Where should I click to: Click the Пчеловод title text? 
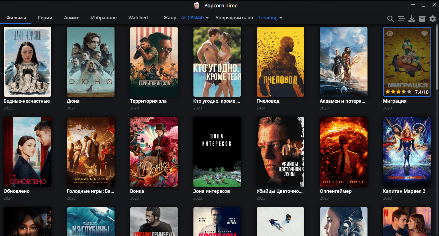[x=268, y=101]
